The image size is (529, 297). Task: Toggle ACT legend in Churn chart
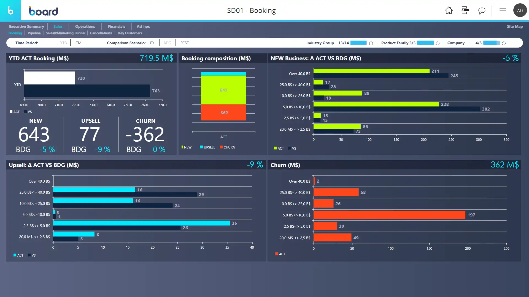click(280, 254)
